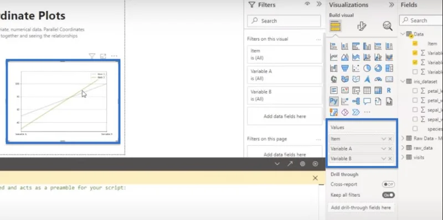Select the Python (Py) visual
Viewport: 443px width, 220px height.
click(334, 101)
